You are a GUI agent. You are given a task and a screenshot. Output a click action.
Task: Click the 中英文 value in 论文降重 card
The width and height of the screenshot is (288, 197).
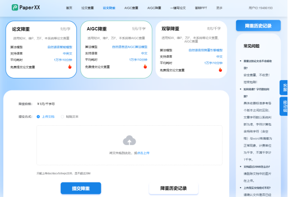tap(68, 54)
